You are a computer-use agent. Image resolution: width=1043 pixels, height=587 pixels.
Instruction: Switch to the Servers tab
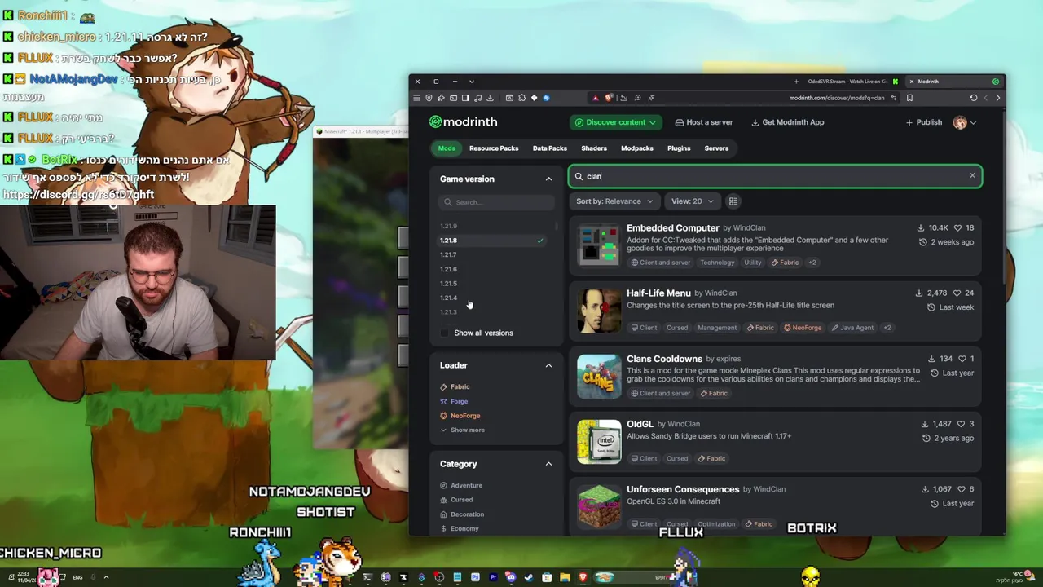tap(716, 148)
